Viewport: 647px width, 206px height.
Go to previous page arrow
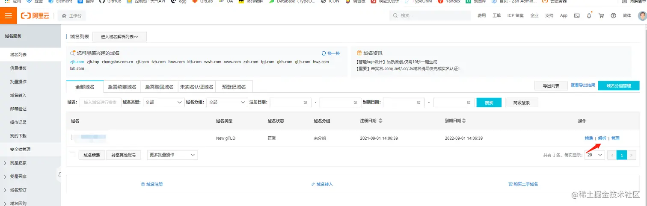612,155
